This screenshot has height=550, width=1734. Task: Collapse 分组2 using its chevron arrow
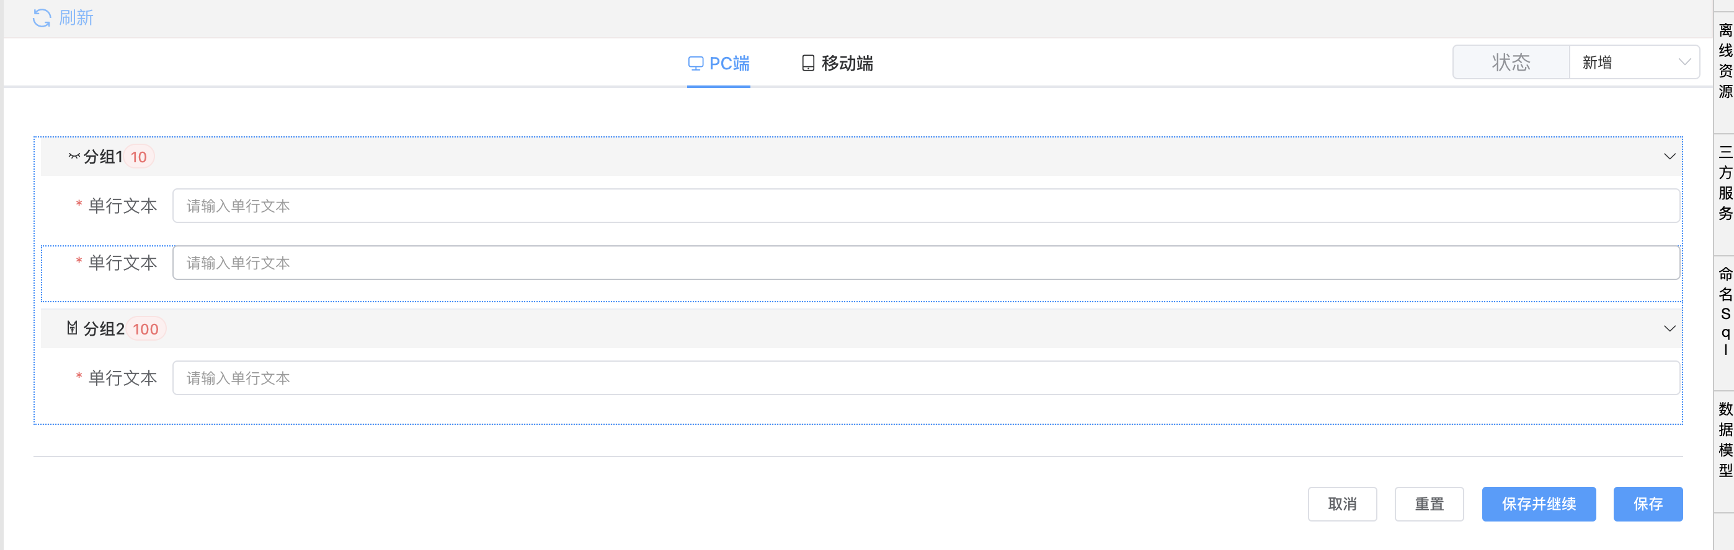tap(1670, 329)
